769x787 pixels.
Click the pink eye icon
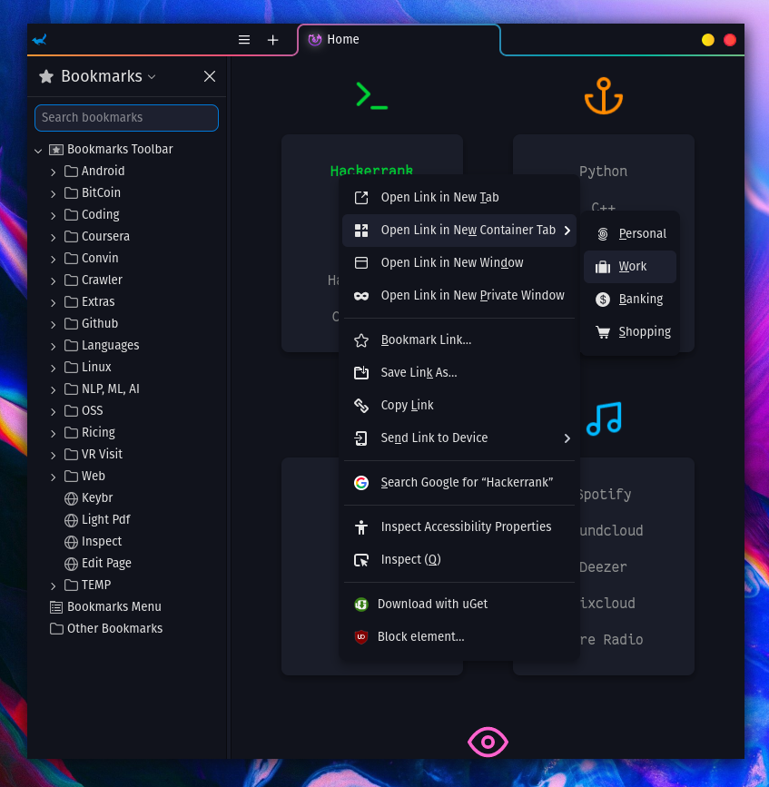point(488,742)
